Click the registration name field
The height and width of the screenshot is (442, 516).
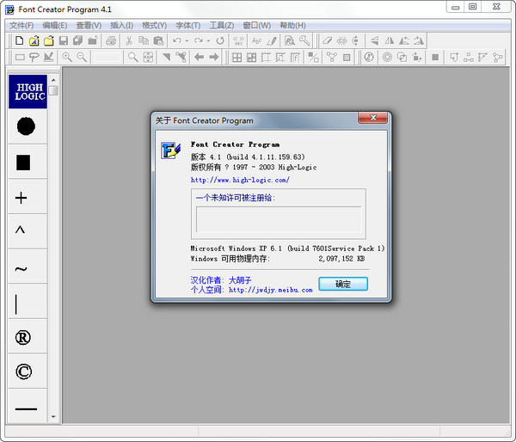coord(278,219)
